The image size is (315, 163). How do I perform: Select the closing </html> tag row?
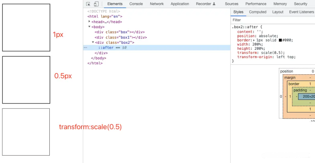click(x=95, y=63)
